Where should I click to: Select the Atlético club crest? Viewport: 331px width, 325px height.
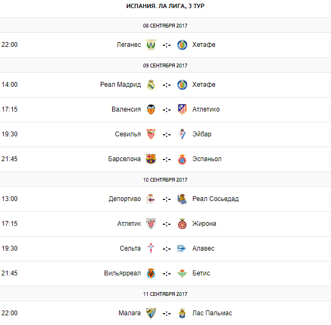[182, 109]
